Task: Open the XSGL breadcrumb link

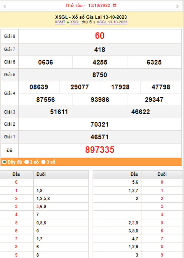Action: [75, 22]
